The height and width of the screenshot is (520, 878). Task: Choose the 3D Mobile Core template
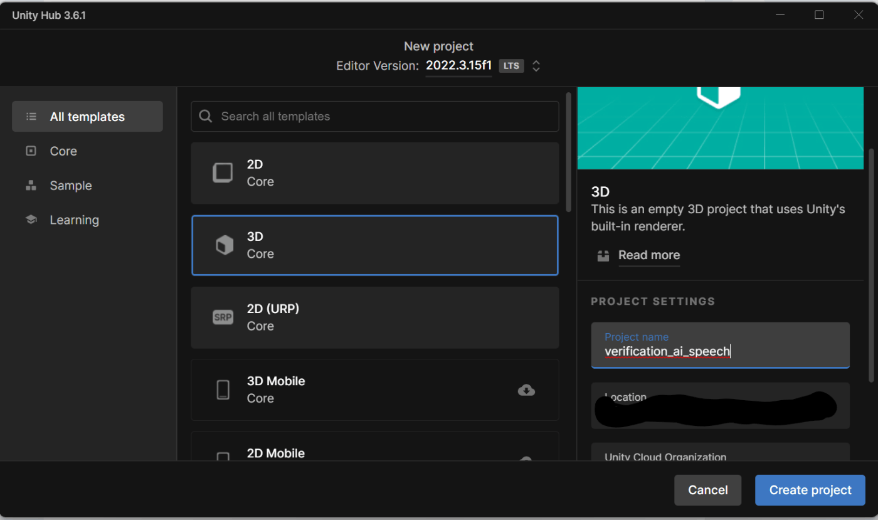374,390
